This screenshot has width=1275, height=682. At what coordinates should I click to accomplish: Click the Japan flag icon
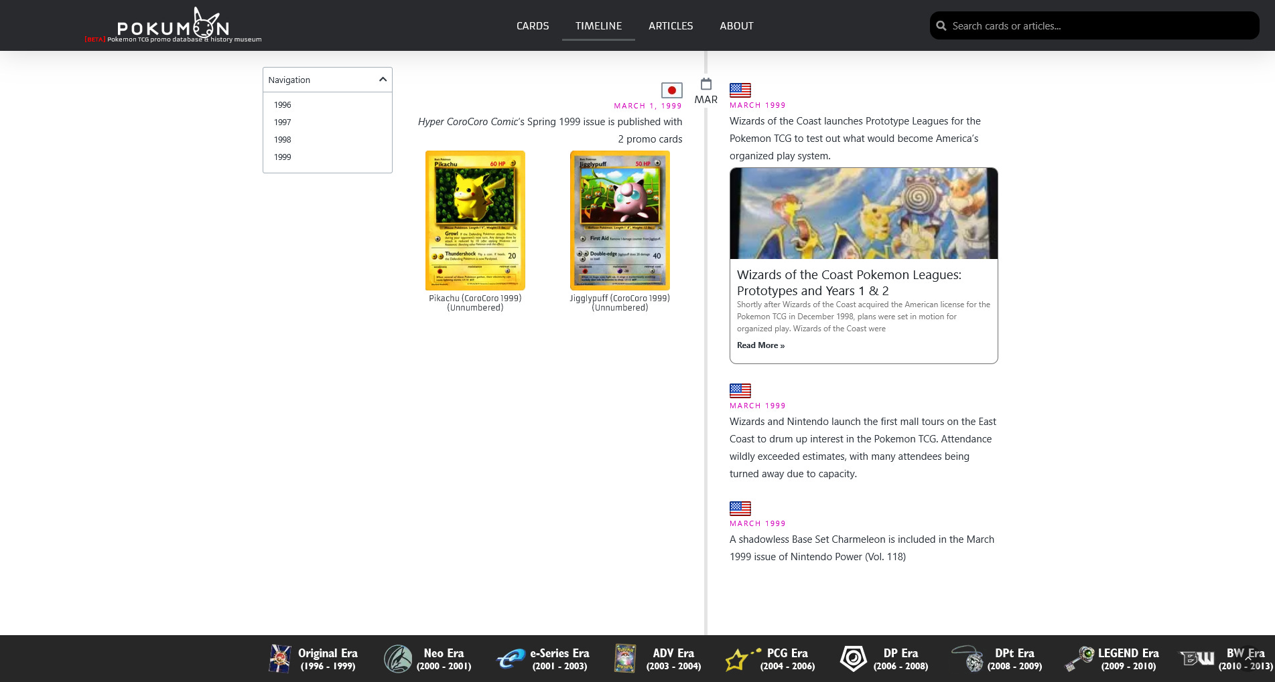pos(671,90)
